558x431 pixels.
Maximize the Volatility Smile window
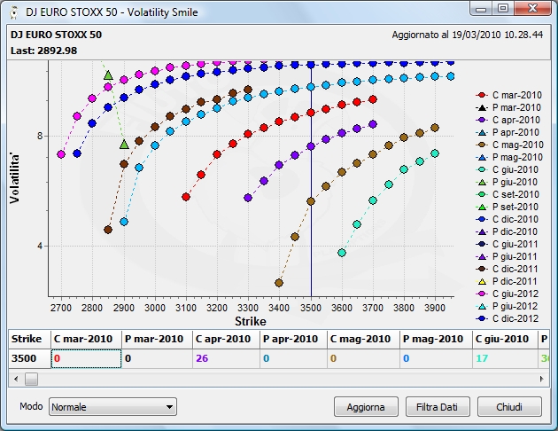point(503,9)
